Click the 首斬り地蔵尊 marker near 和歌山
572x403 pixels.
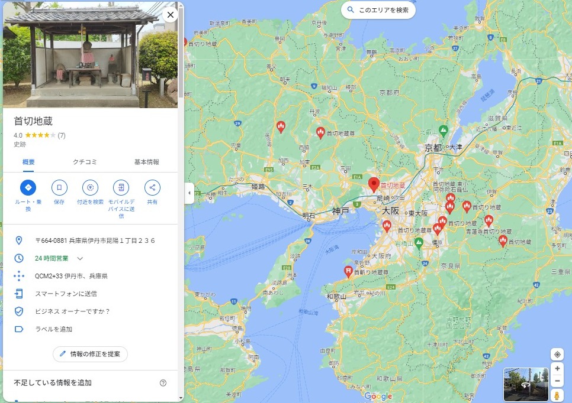348,272
